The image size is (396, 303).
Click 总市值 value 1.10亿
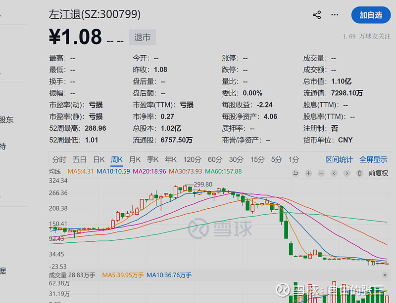(341, 81)
